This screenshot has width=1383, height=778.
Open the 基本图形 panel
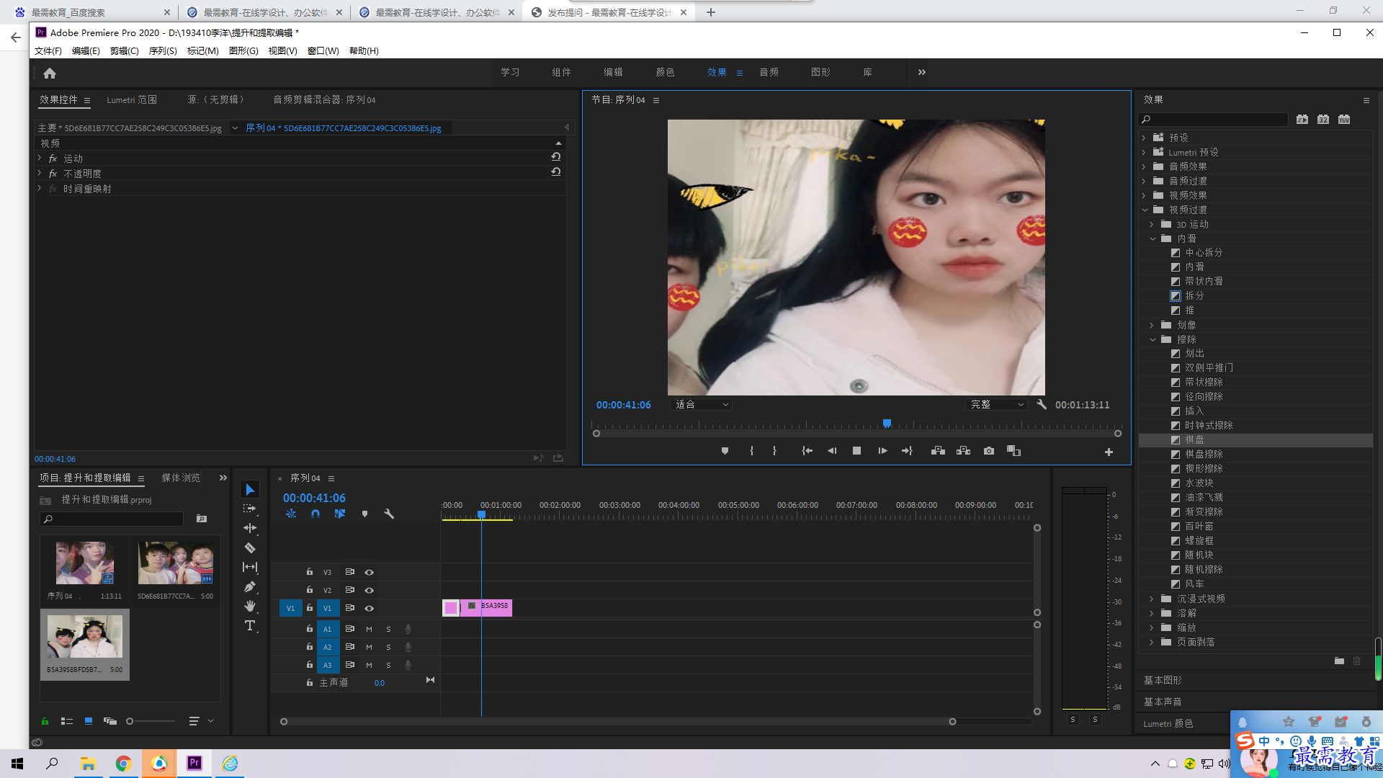(x=1163, y=680)
